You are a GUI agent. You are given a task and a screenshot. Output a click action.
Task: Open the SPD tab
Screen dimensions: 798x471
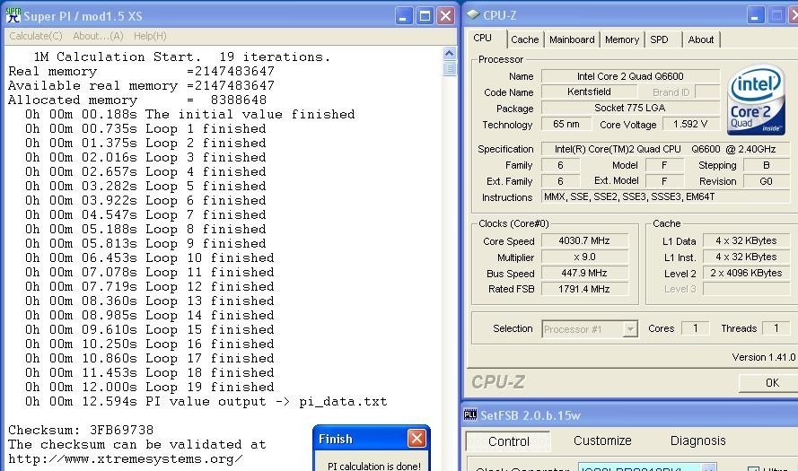(659, 39)
